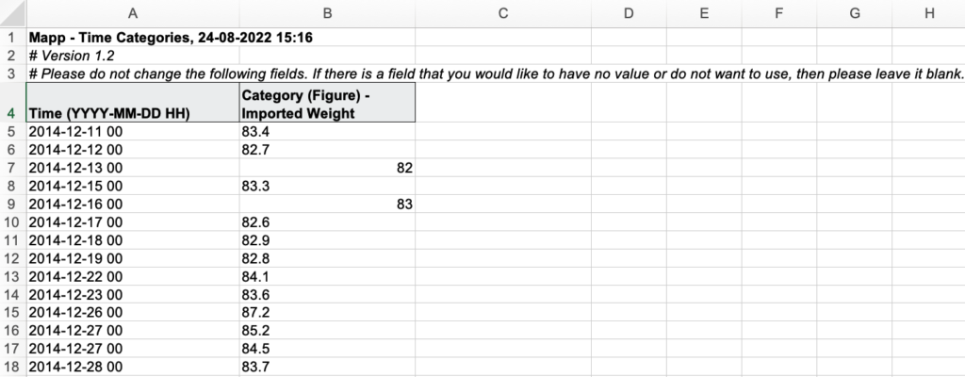
Task: Click the cell with value 84.1
Action: (327, 276)
